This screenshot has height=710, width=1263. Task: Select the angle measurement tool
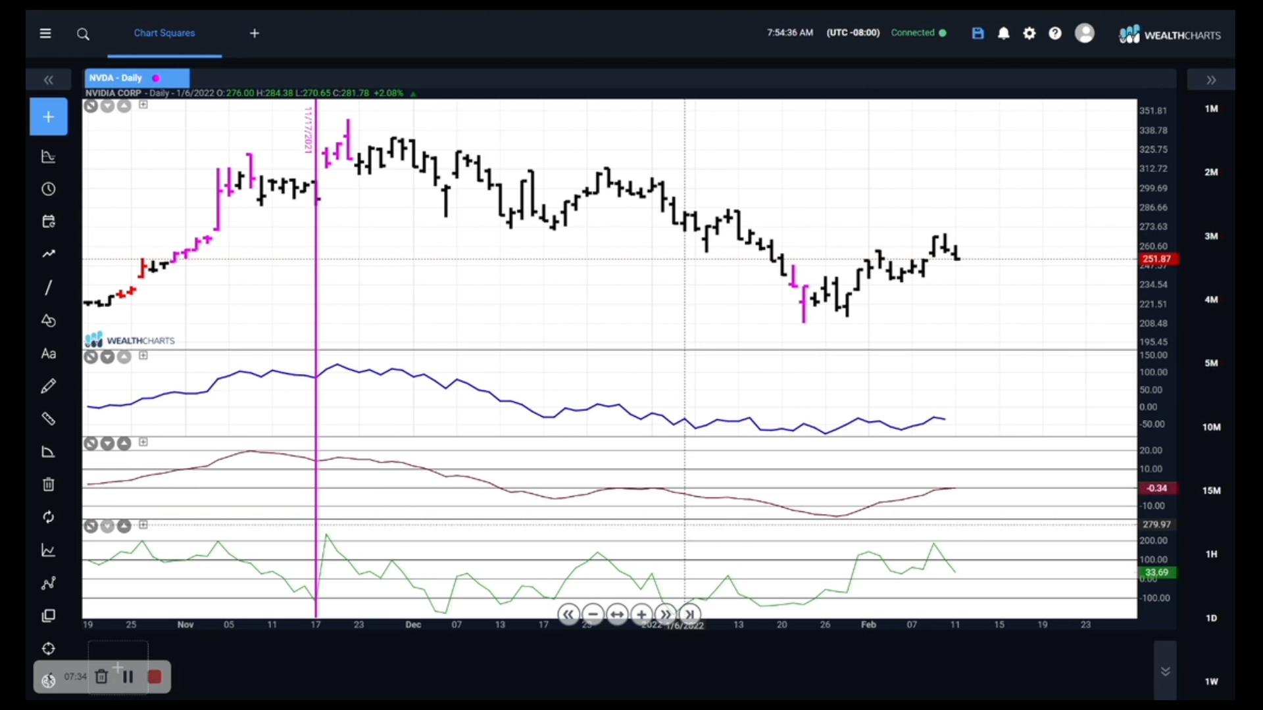point(49,452)
